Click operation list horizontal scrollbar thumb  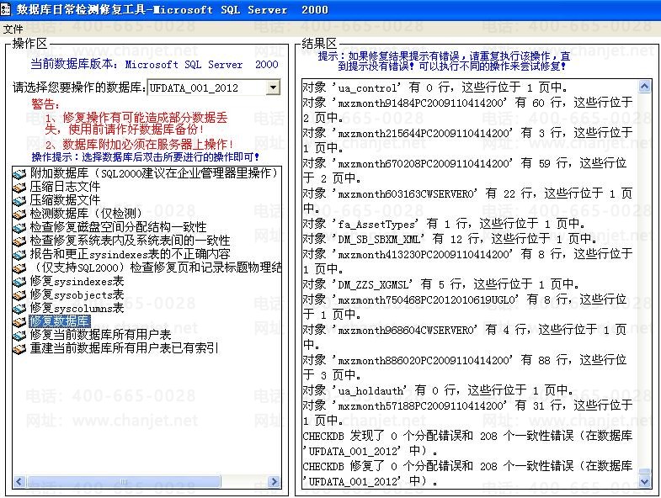tap(123, 481)
